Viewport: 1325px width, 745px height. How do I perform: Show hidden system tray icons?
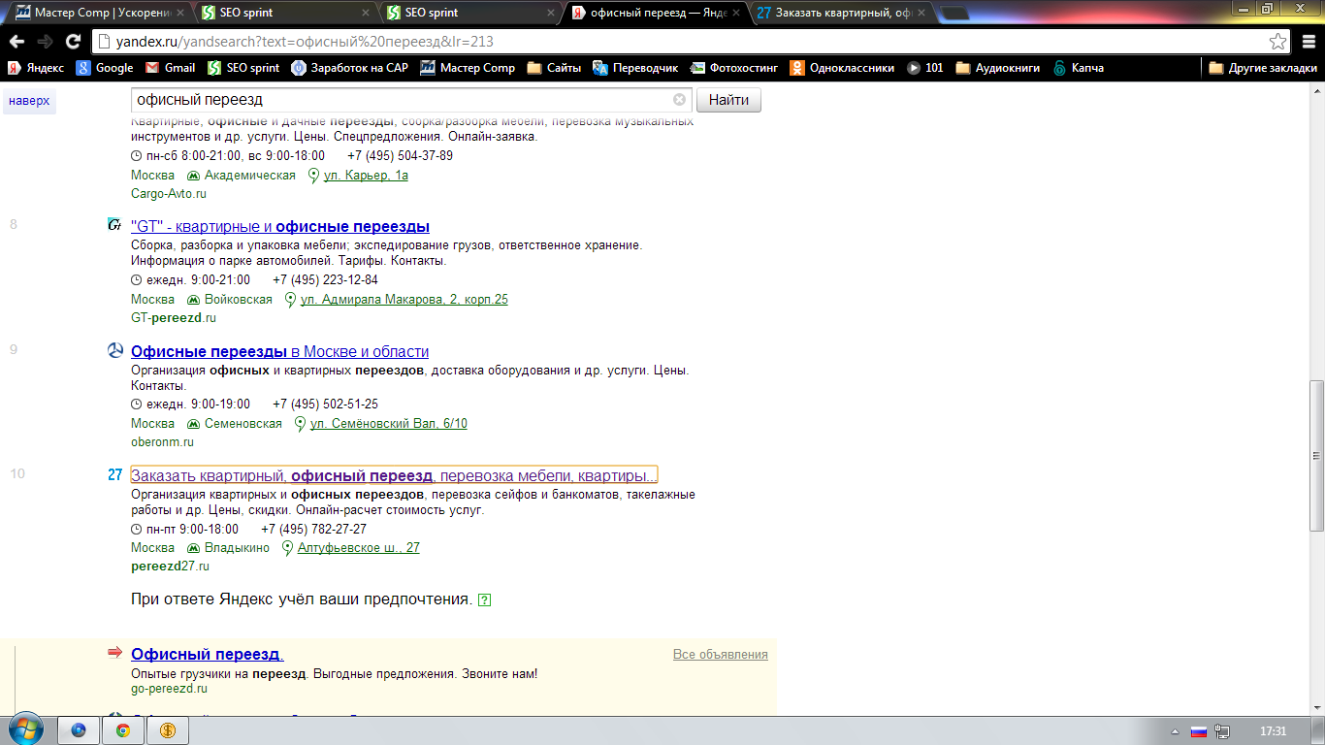(1175, 731)
